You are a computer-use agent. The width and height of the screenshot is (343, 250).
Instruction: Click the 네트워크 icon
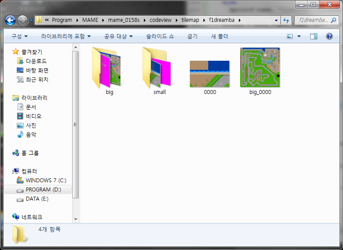point(16,217)
